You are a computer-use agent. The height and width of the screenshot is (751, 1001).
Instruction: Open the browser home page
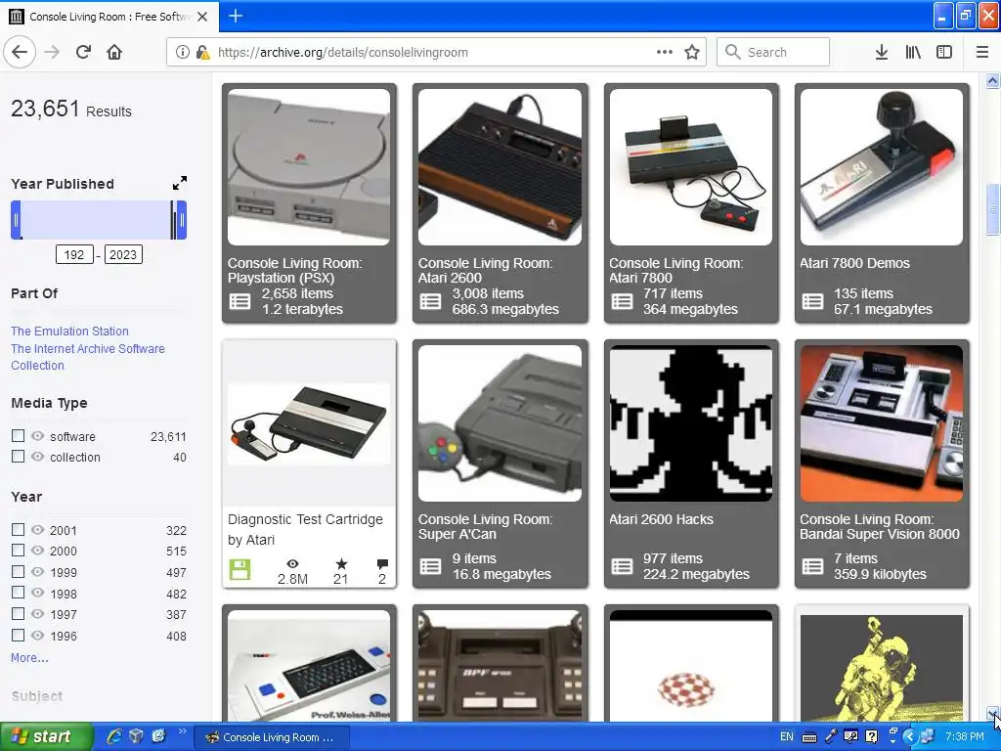[x=114, y=53]
